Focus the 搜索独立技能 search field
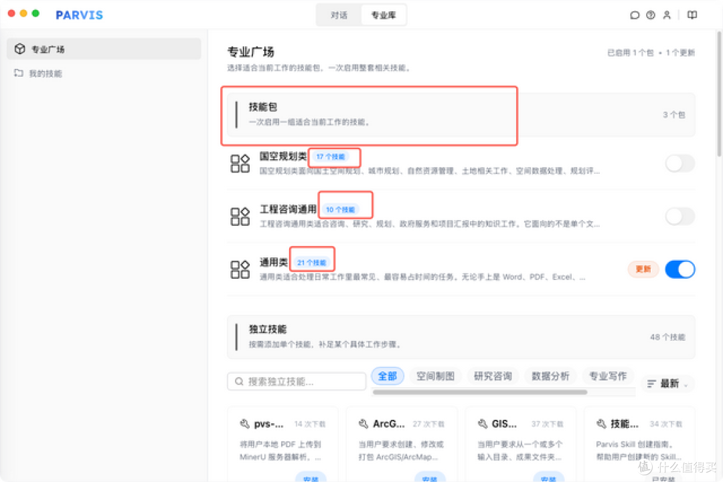 coord(297,381)
